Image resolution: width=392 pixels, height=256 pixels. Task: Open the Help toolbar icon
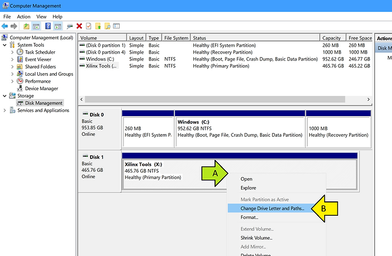tap(48, 26)
